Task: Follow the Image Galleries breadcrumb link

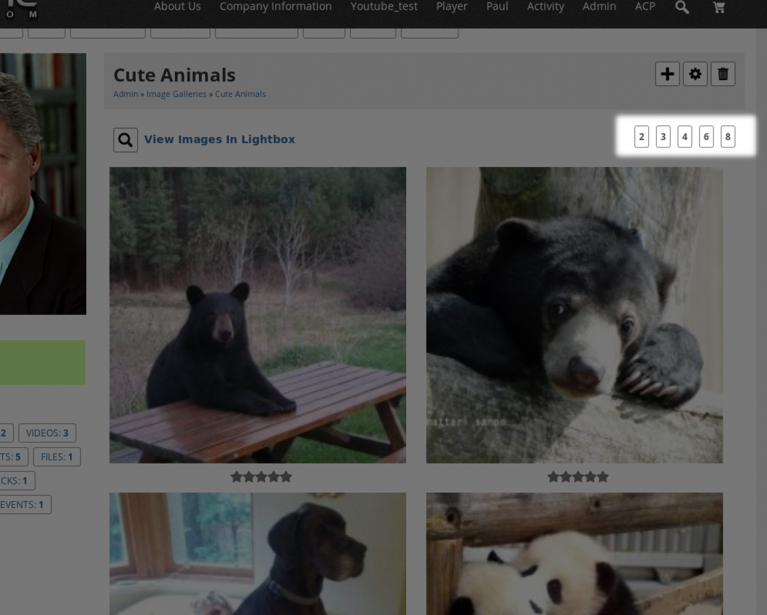Action: pyautogui.click(x=176, y=94)
